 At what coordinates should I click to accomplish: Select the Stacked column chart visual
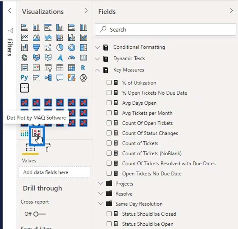[x=36, y=28]
